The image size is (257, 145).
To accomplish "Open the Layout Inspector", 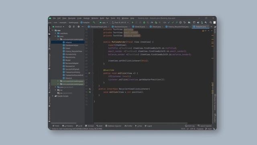I will pyautogui.click(x=205, y=126).
